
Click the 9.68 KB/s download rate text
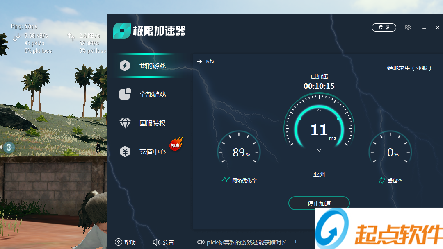tap(36, 36)
